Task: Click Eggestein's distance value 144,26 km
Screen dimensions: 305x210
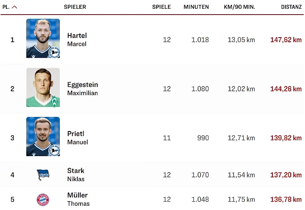Action: 286,89
